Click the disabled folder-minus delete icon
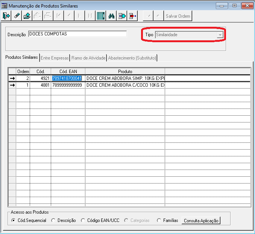255x234 pixels. [37, 16]
